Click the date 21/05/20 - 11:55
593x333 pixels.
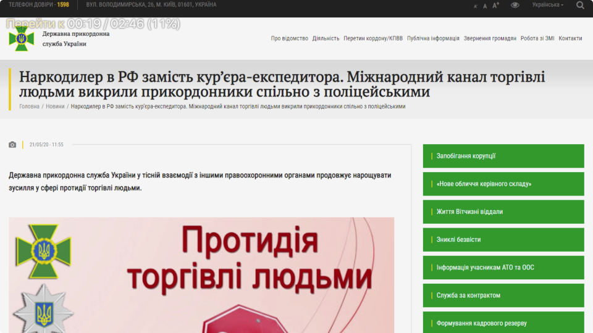46,144
